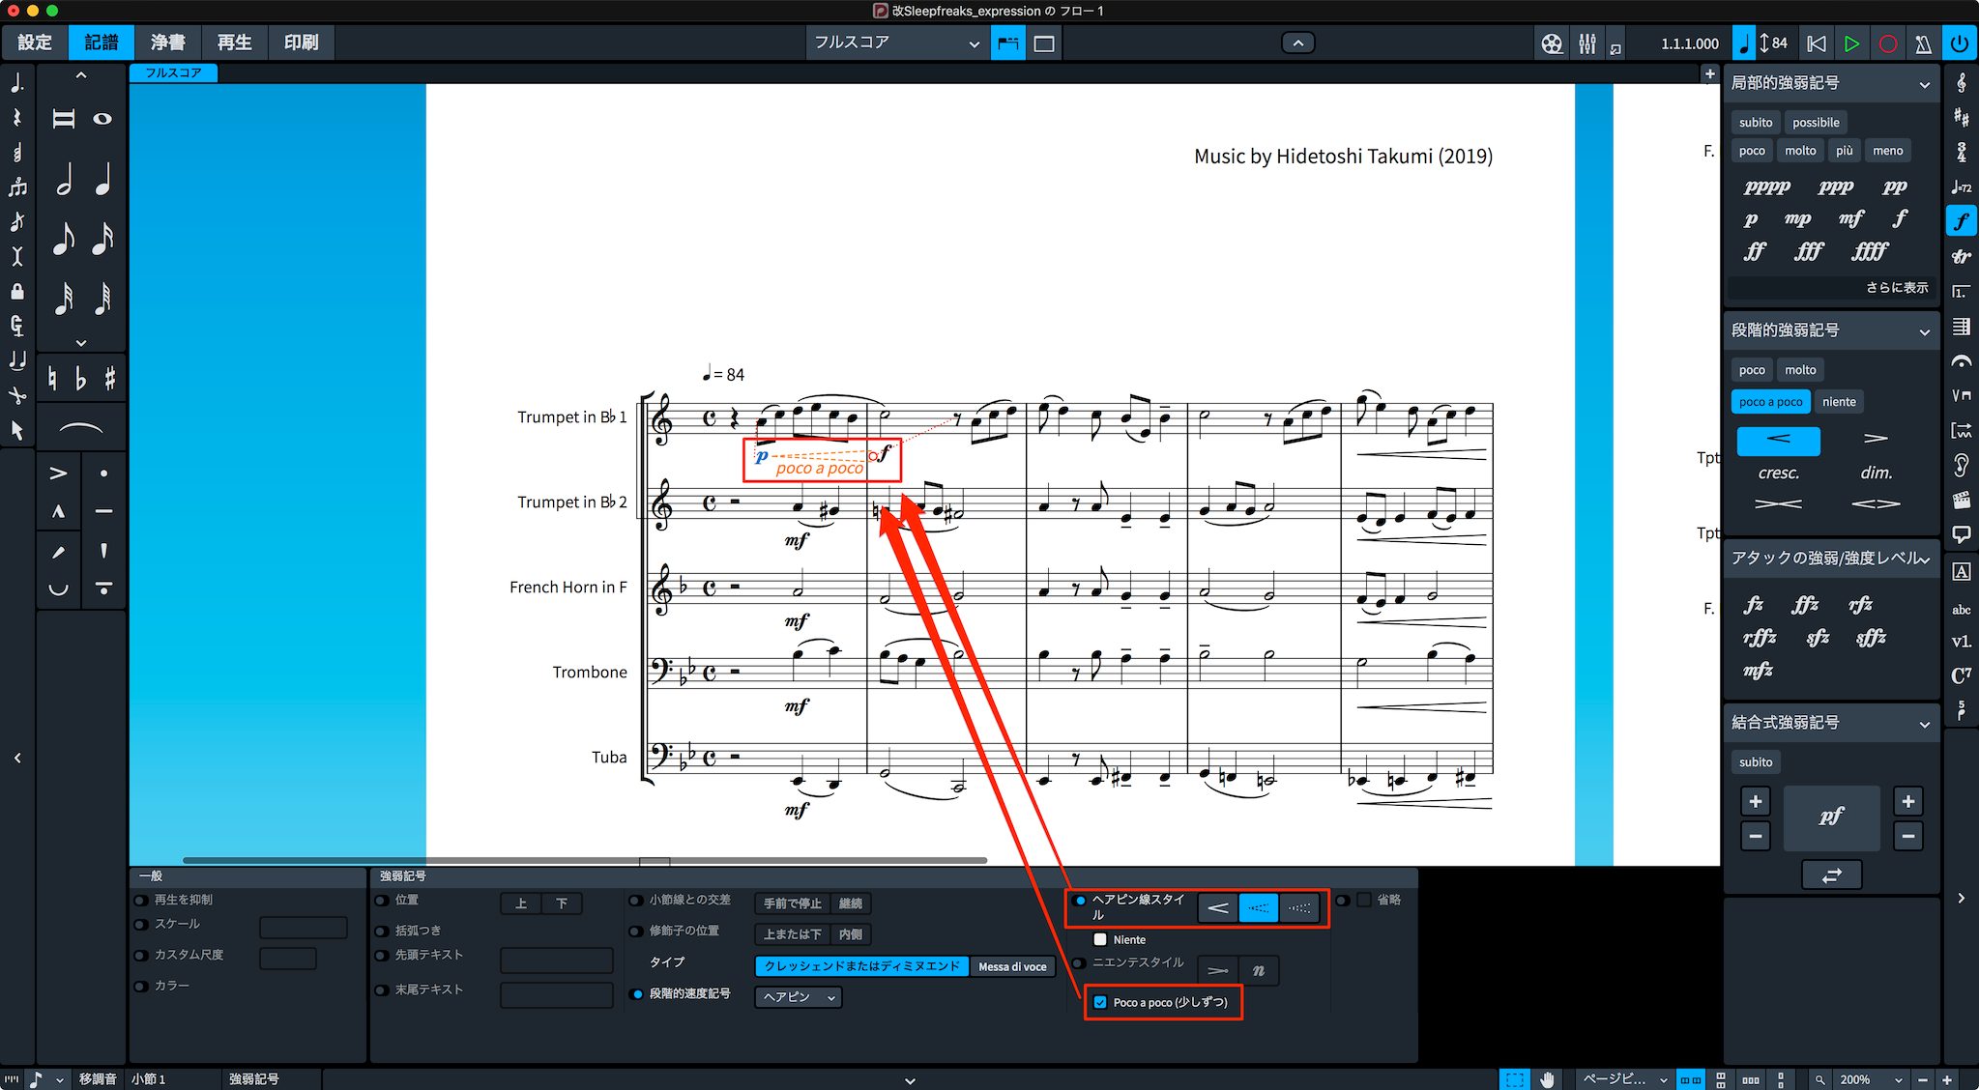
Task: Enable the 再生を抑制 property toggle
Action: pyautogui.click(x=141, y=900)
